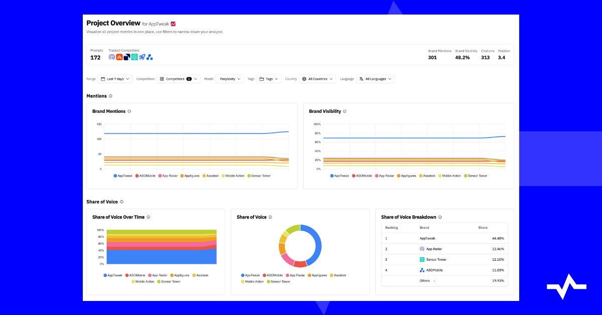
Task: Click the Prompts count 172
Action: pyautogui.click(x=95, y=57)
